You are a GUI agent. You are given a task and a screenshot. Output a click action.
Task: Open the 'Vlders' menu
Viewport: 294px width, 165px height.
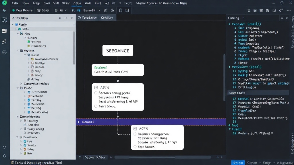tap(66, 3)
